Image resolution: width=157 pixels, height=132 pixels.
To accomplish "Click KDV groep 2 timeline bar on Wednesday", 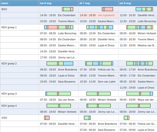I will click(140, 64).
